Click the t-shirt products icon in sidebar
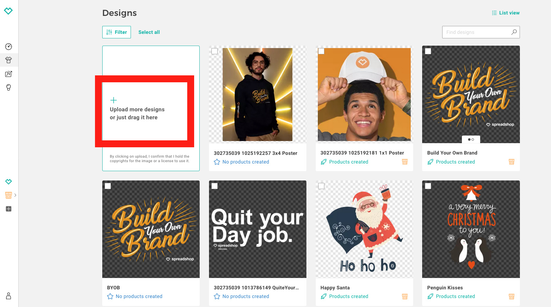This screenshot has width=551, height=307. pos(9,60)
